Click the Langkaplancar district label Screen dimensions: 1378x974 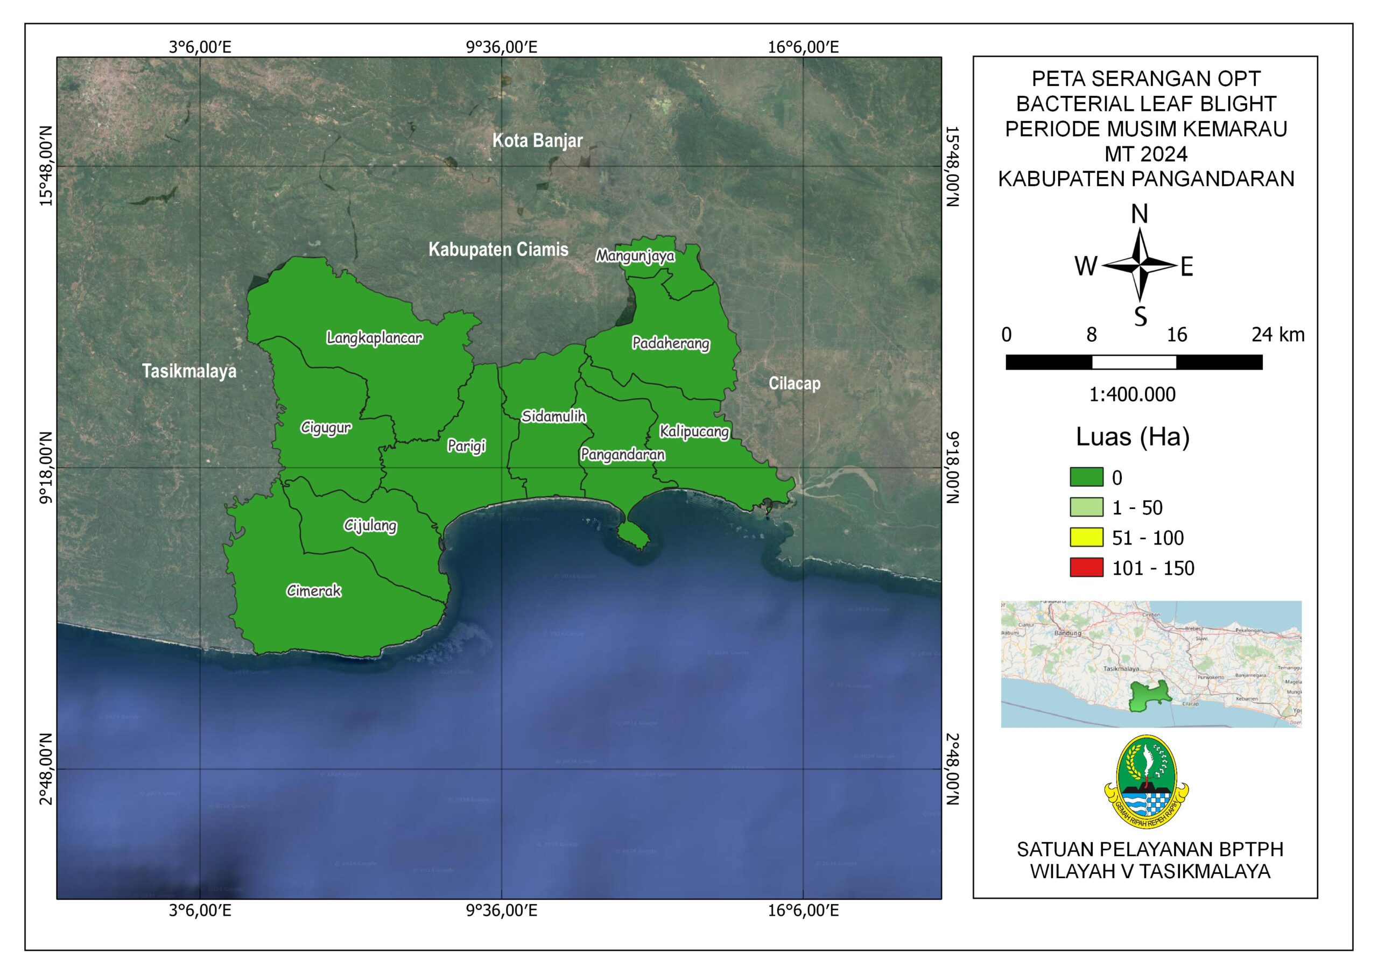375,338
